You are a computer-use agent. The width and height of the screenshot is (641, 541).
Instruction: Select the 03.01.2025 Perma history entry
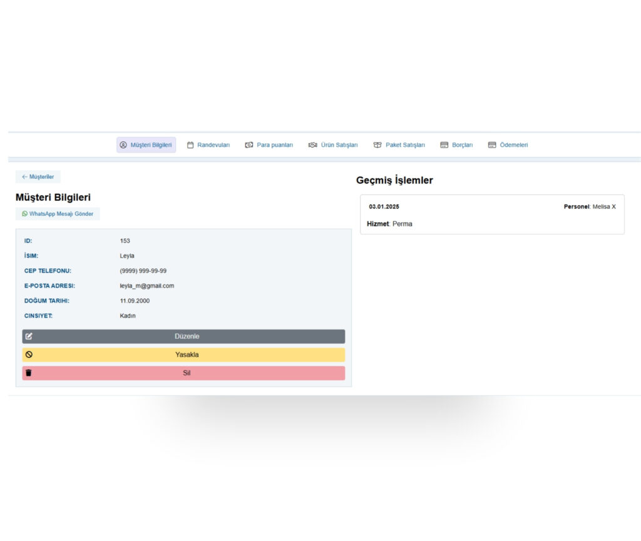click(492, 215)
